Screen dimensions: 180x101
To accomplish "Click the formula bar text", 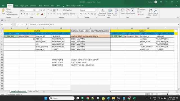I will (42, 24).
